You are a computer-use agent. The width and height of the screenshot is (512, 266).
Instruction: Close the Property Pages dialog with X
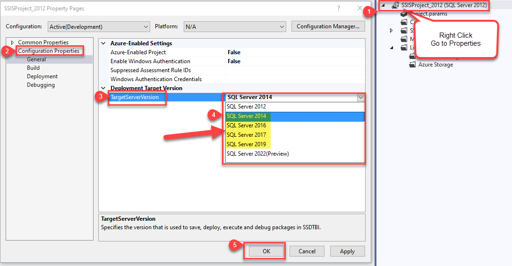pos(360,8)
